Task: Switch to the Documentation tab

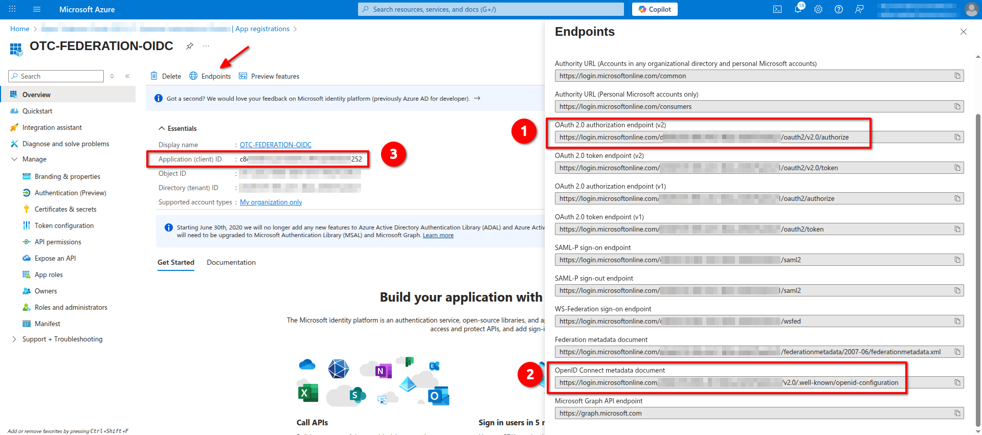Action: pyautogui.click(x=231, y=262)
